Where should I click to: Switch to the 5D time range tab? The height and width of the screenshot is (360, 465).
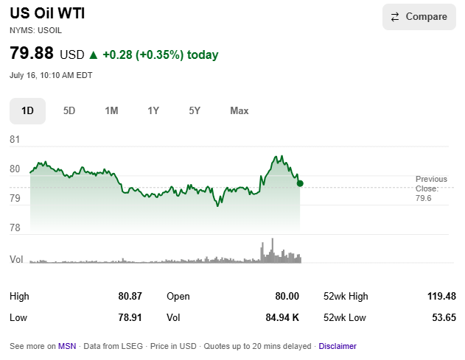pos(69,111)
